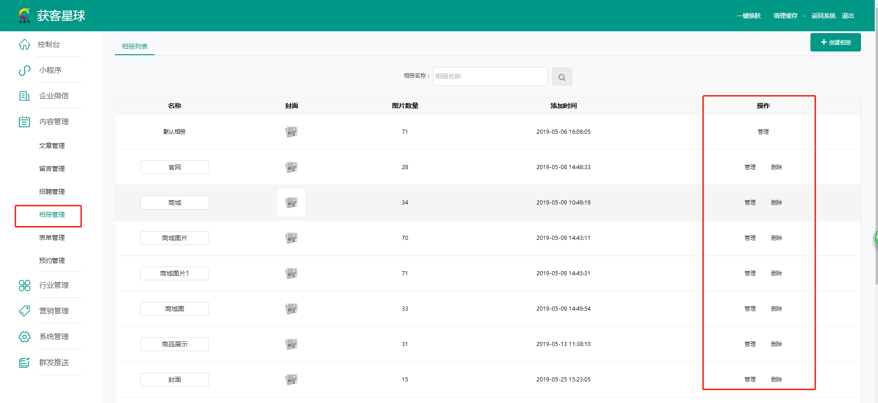Select 相册管理 in the sidebar
Screen dimensions: 878x403
coord(51,215)
